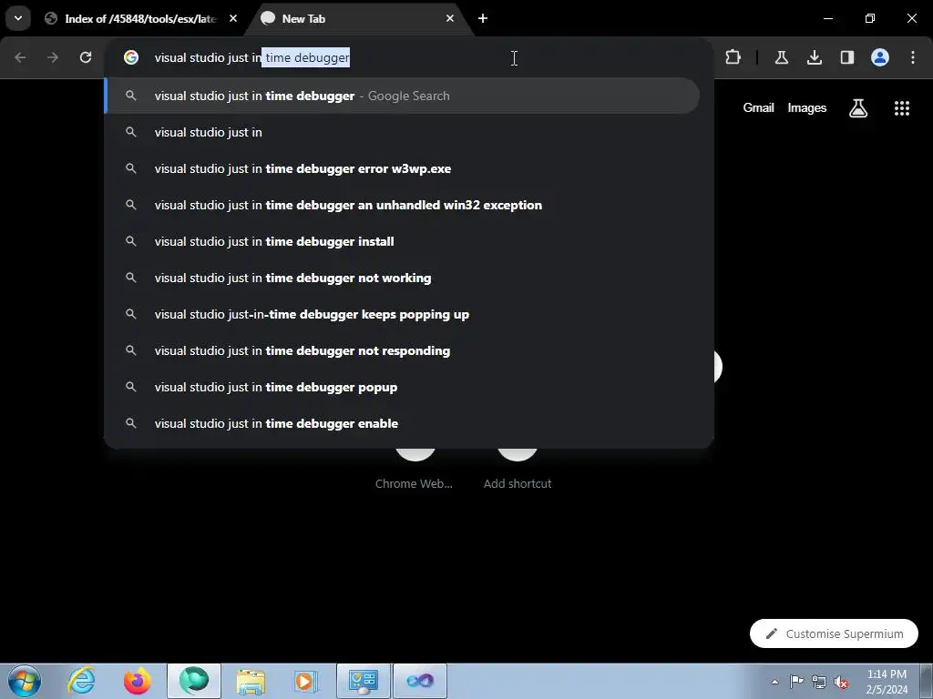The image size is (933, 699).
Task: Switch to the Index of /45848/tools/esx tab
Action: [x=140, y=18]
